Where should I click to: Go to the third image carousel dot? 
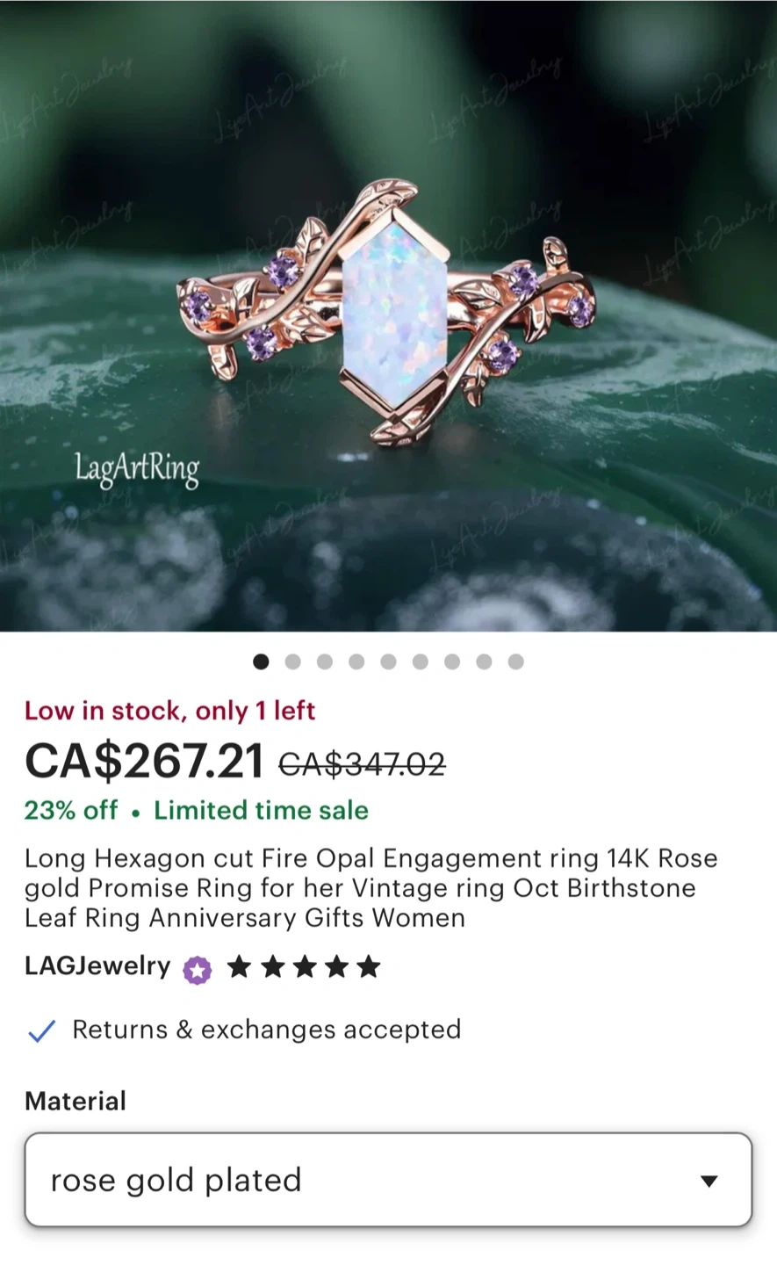point(325,661)
